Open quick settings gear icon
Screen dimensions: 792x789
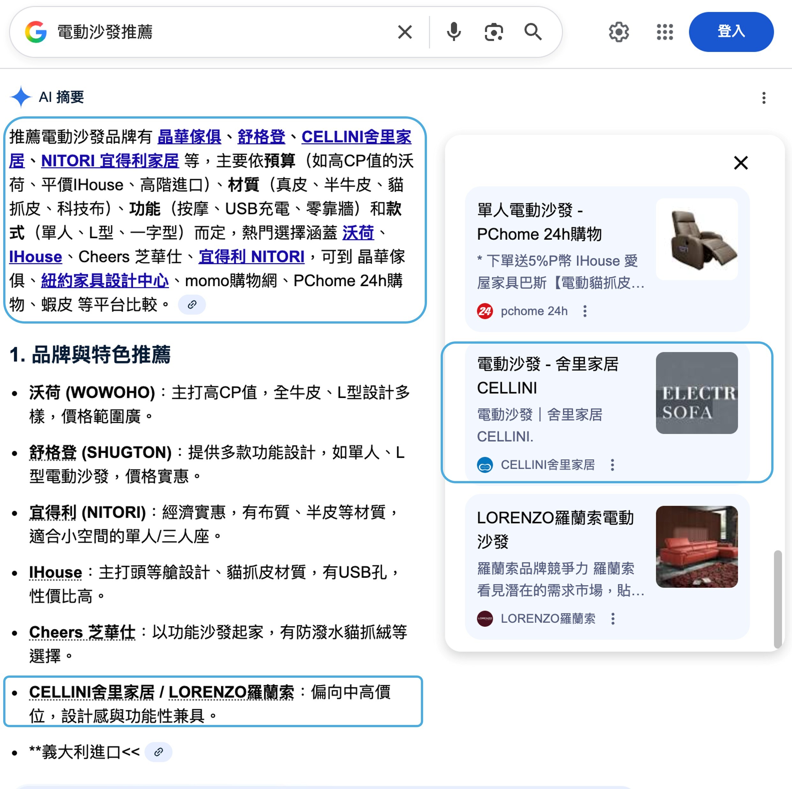(619, 32)
